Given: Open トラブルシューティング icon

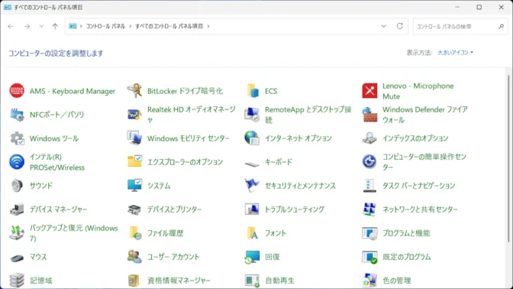Looking at the screenshot, I should coord(252,209).
